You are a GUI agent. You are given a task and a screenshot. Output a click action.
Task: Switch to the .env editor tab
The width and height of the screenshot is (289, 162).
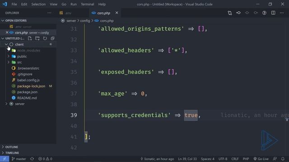point(73,13)
